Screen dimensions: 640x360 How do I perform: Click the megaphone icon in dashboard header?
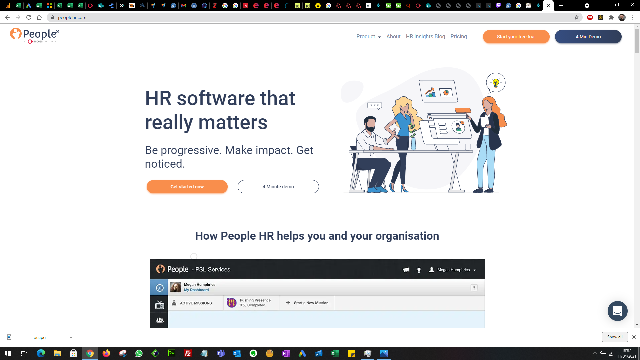coord(406,270)
